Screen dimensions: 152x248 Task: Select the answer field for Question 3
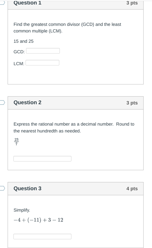[42, 236]
